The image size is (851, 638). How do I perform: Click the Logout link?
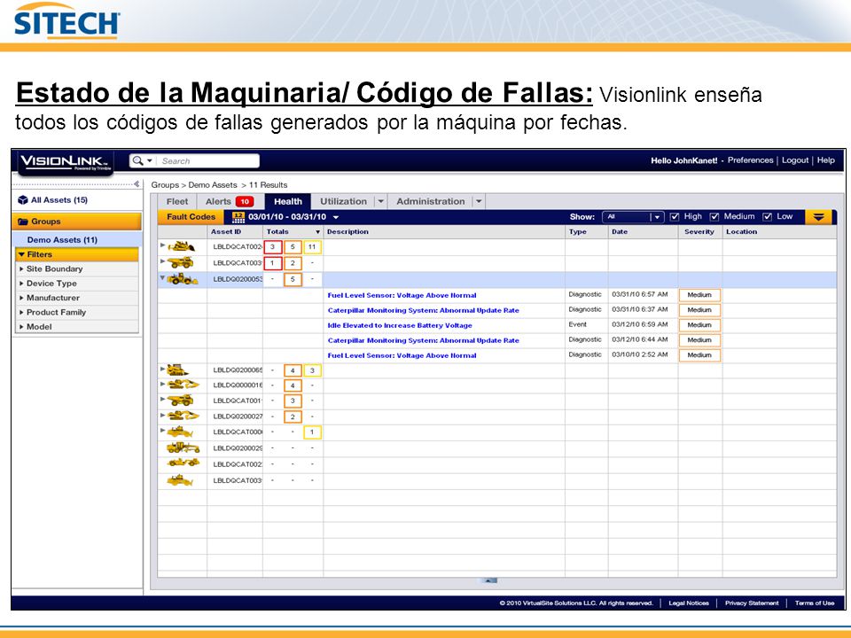795,160
